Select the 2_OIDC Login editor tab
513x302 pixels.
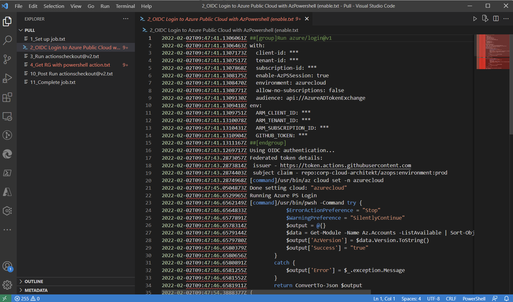(224, 19)
